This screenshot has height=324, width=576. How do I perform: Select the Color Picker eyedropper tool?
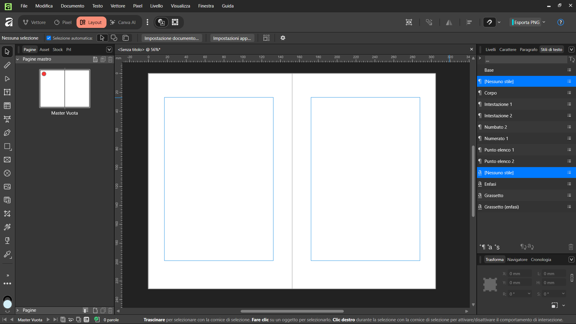[x=7, y=254]
